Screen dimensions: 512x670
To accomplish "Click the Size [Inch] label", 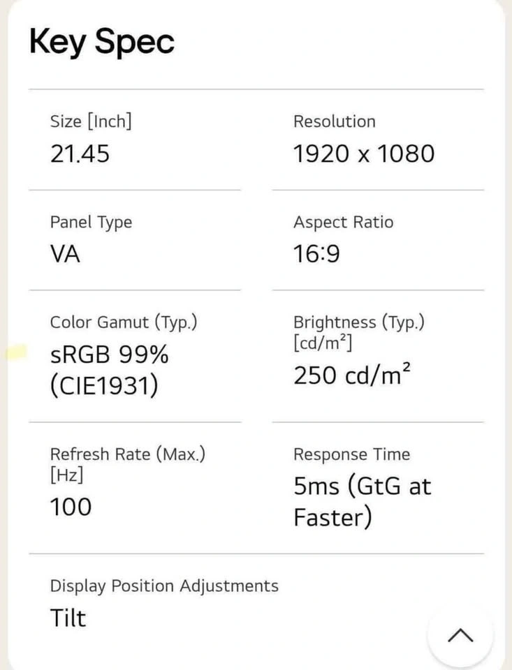I will pos(91,121).
